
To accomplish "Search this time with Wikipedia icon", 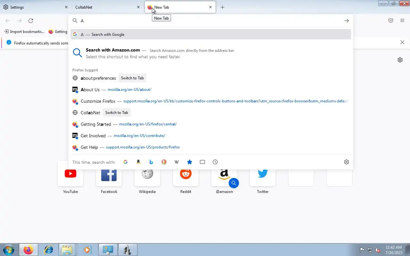I will click(177, 162).
